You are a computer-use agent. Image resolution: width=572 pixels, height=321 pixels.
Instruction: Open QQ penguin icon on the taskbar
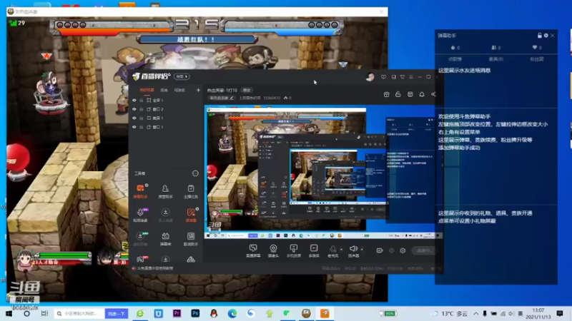tap(214, 313)
